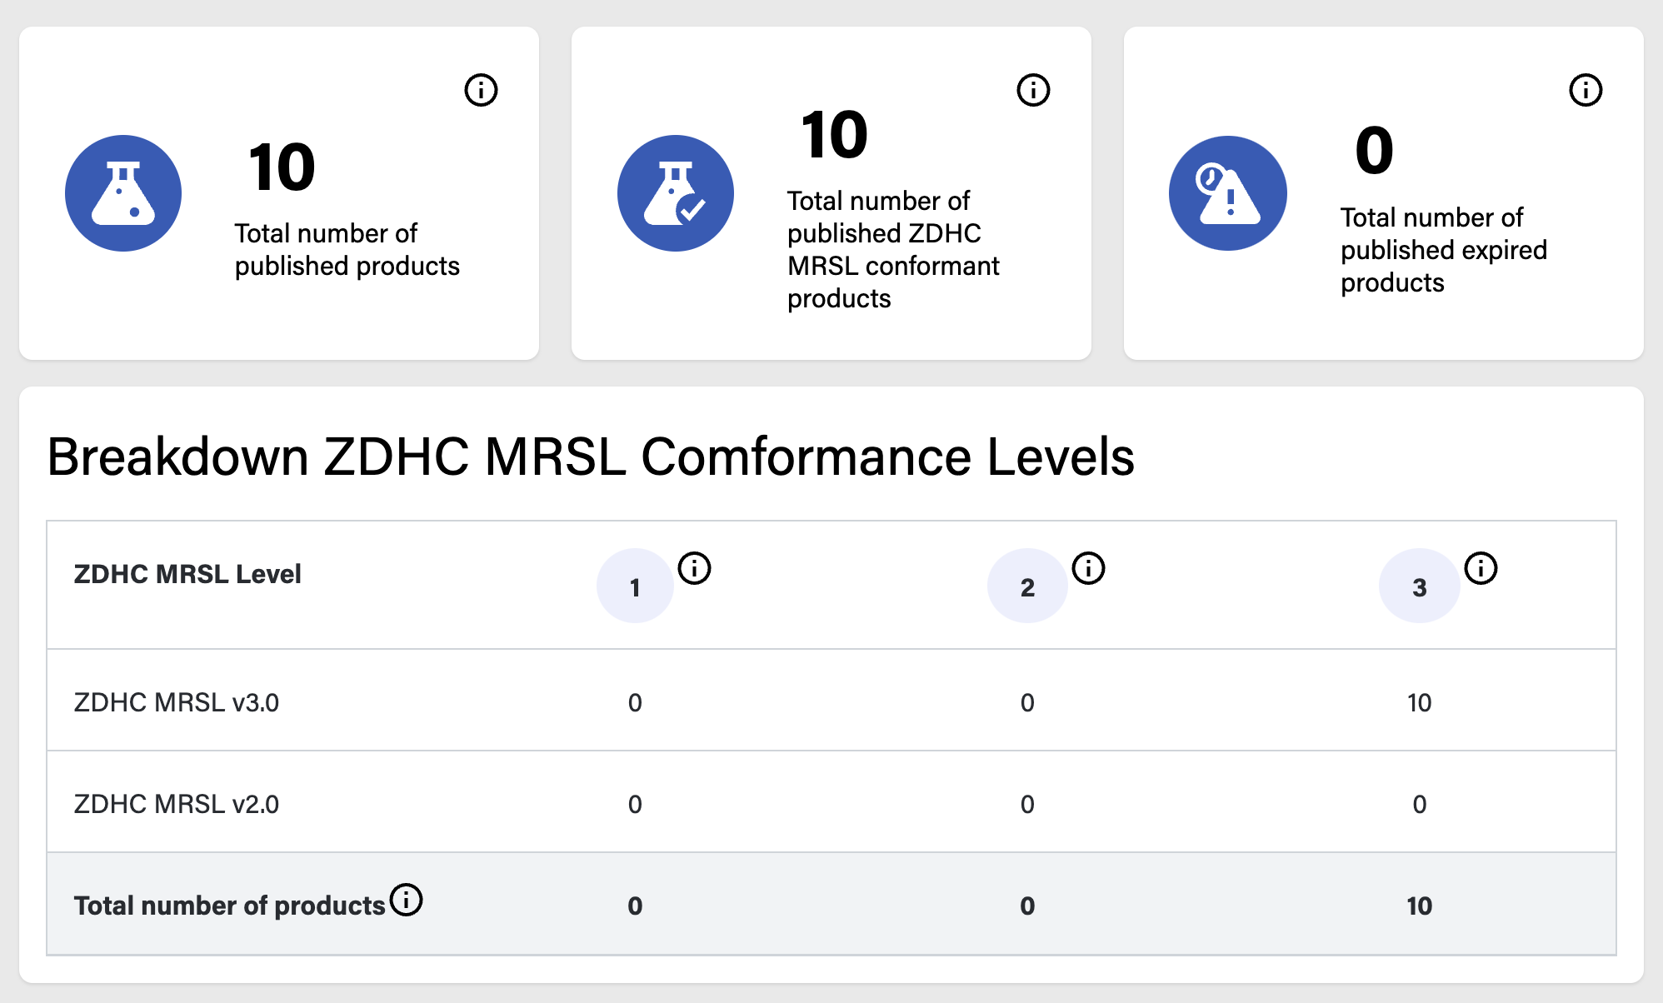This screenshot has height=1003, width=1663.
Task: Click info icon on published expired products card
Action: 1586,90
